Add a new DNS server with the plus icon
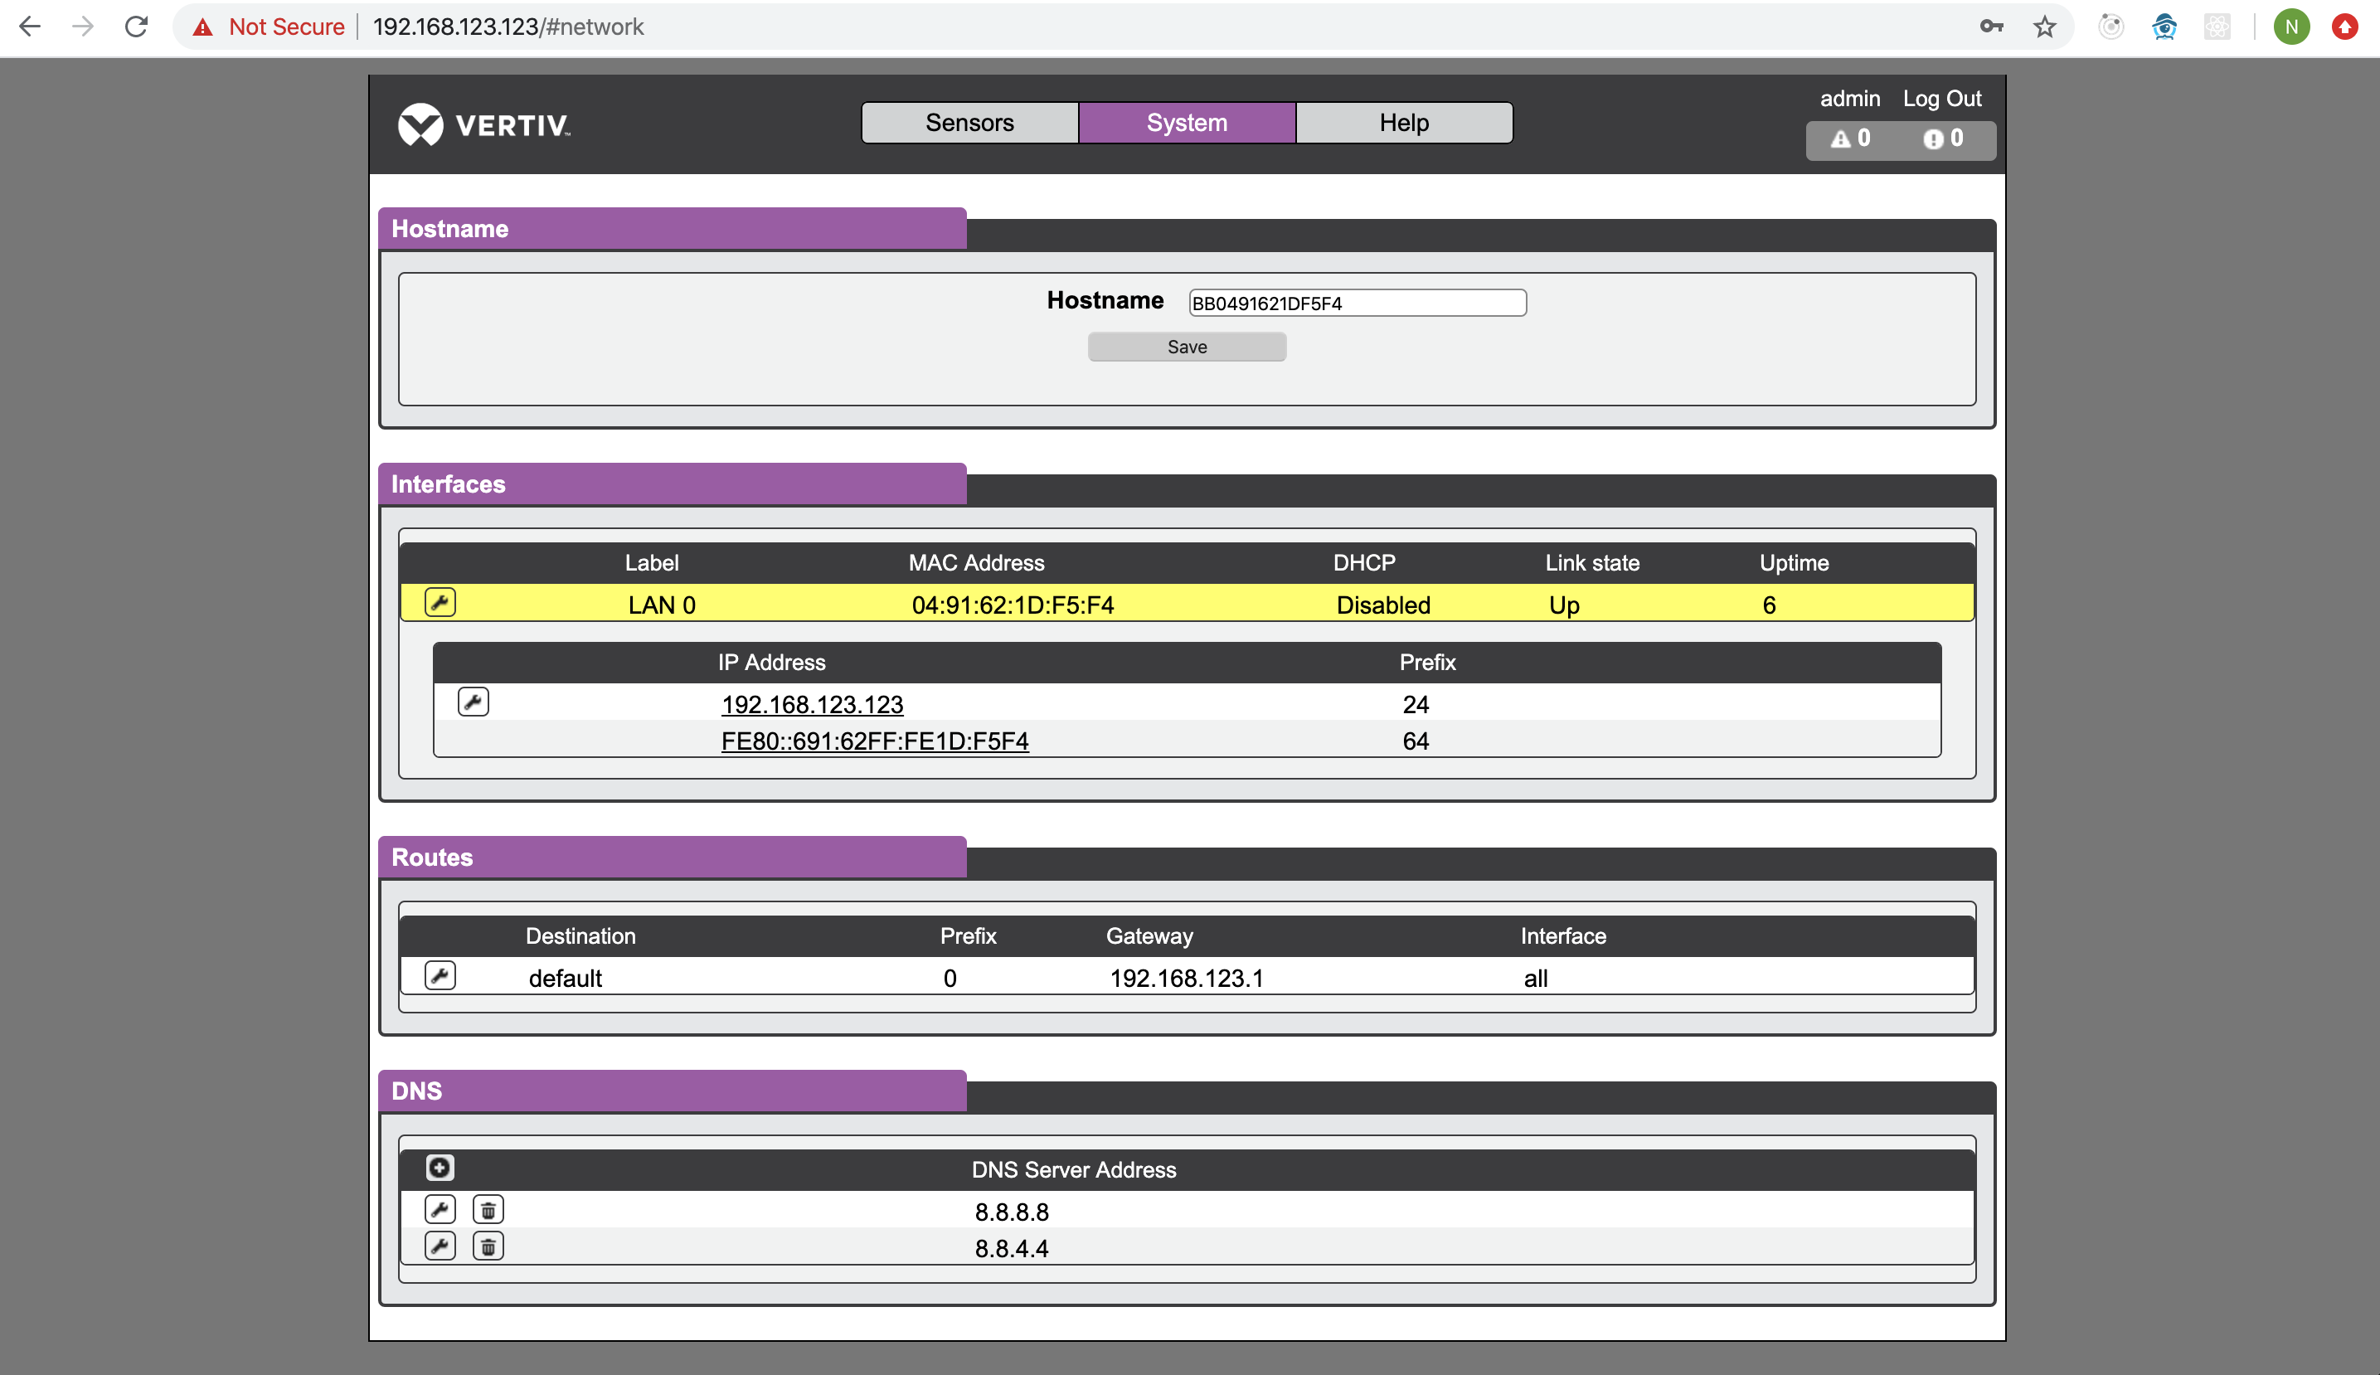2380x1375 pixels. pos(440,1169)
